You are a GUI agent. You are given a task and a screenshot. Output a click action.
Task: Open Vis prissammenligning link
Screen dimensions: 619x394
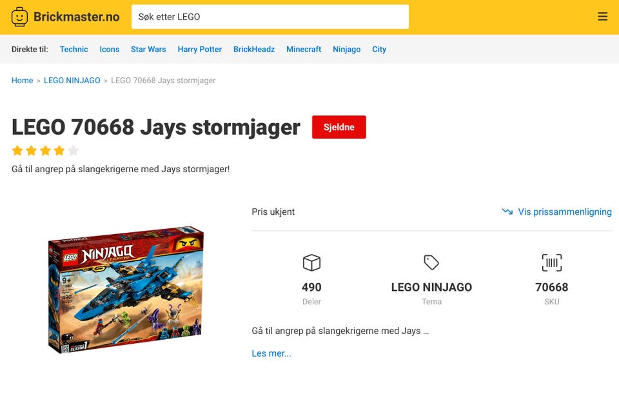[x=565, y=212]
